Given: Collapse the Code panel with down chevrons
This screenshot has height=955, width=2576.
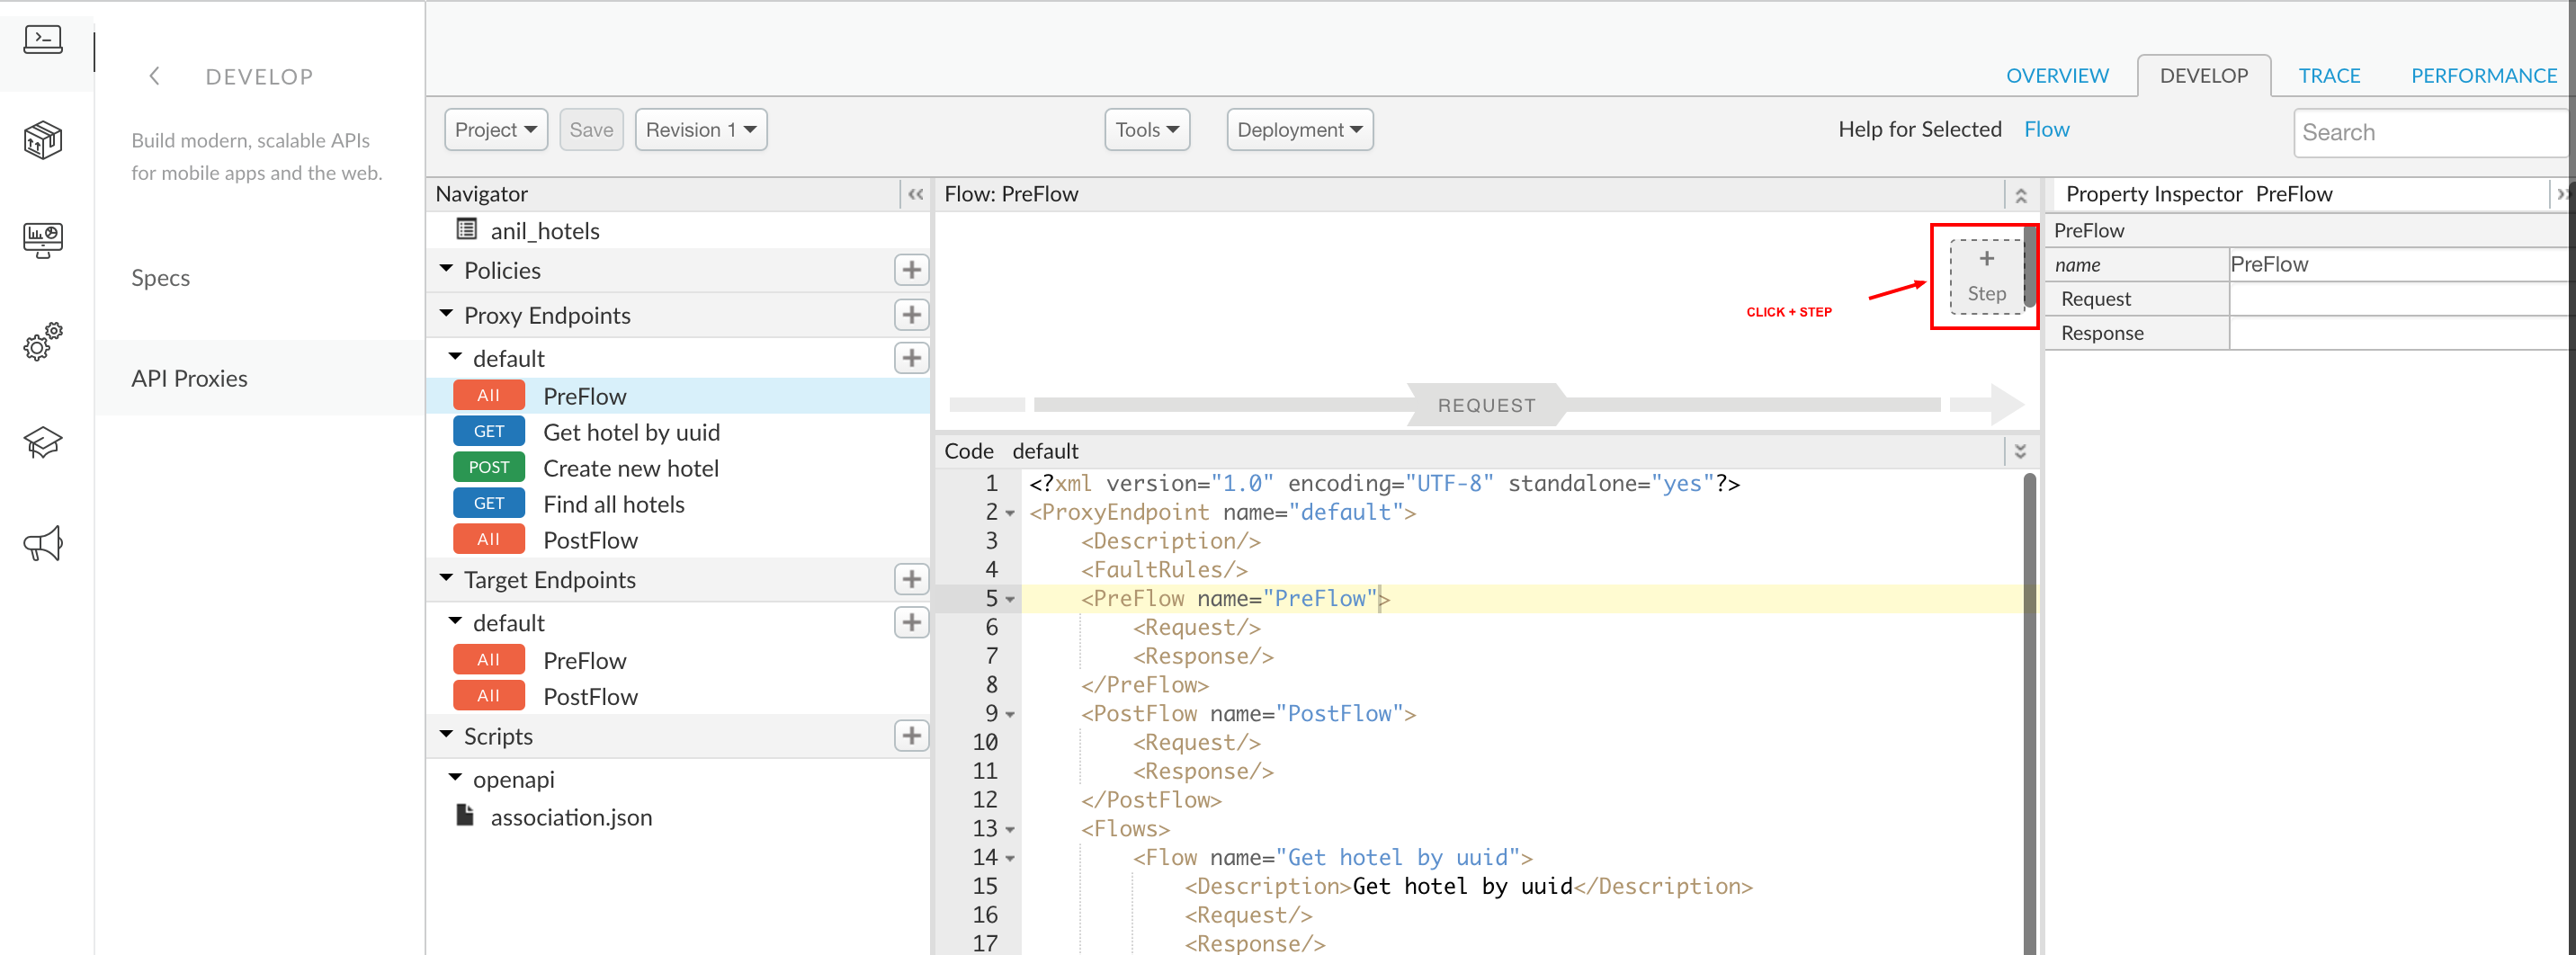Looking at the screenshot, I should (2020, 452).
